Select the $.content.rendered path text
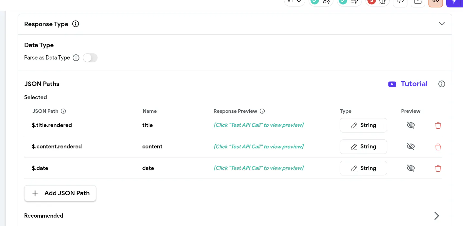Image resolution: width=463 pixels, height=226 pixels. pyautogui.click(x=57, y=146)
